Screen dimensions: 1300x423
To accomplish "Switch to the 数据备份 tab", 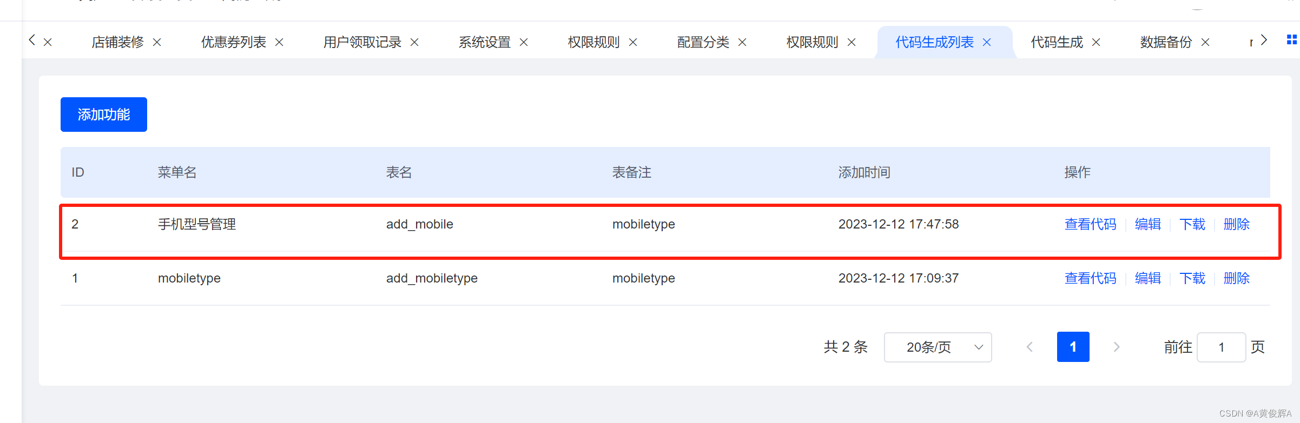I will (1166, 42).
